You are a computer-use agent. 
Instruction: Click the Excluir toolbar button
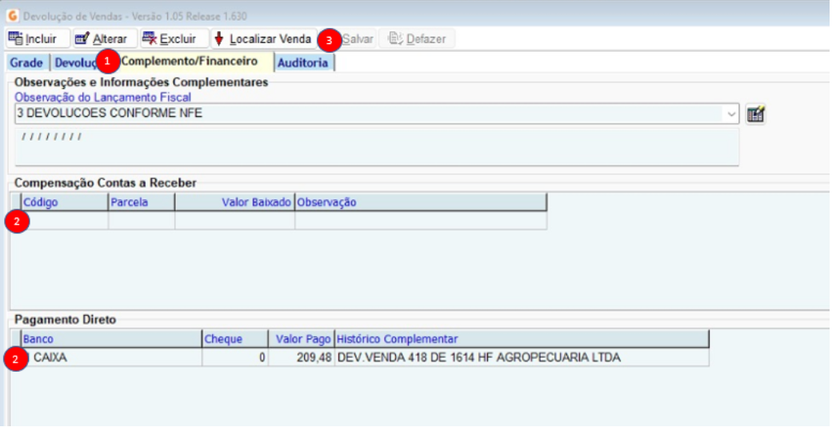pyautogui.click(x=174, y=38)
